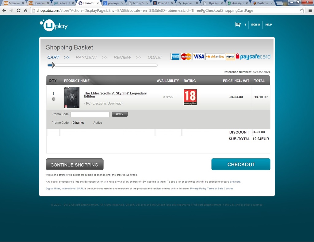Image resolution: width=314 pixels, height=242 pixels.
Task: Switch to the Postimaç tab
Action: coord(262,3)
